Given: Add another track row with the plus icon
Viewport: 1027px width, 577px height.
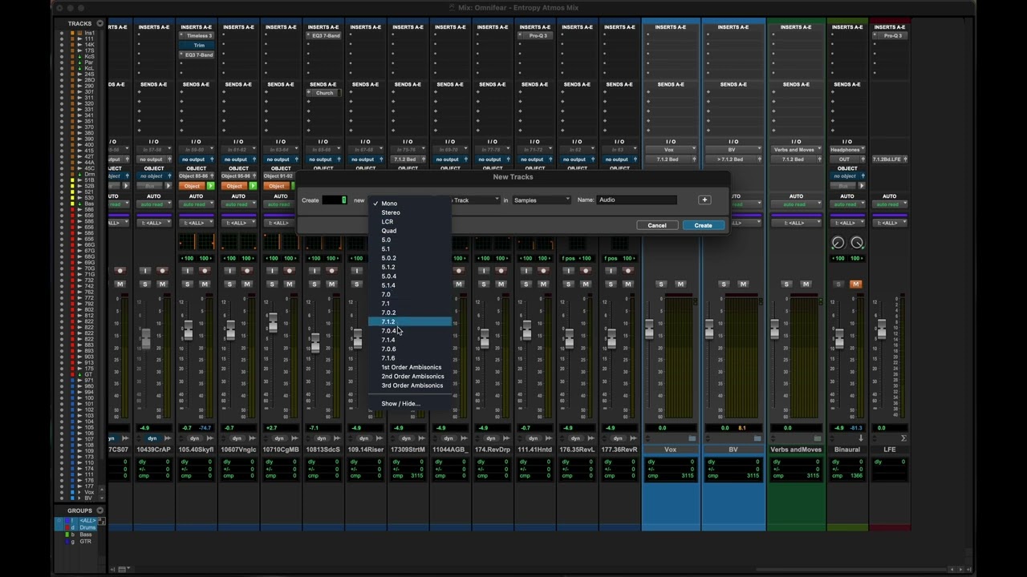Looking at the screenshot, I should tap(704, 200).
